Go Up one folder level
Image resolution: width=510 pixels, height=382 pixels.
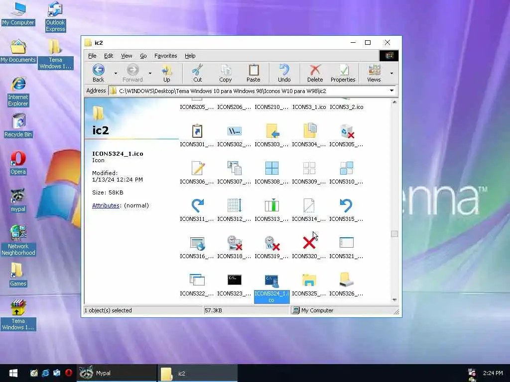pyautogui.click(x=166, y=73)
